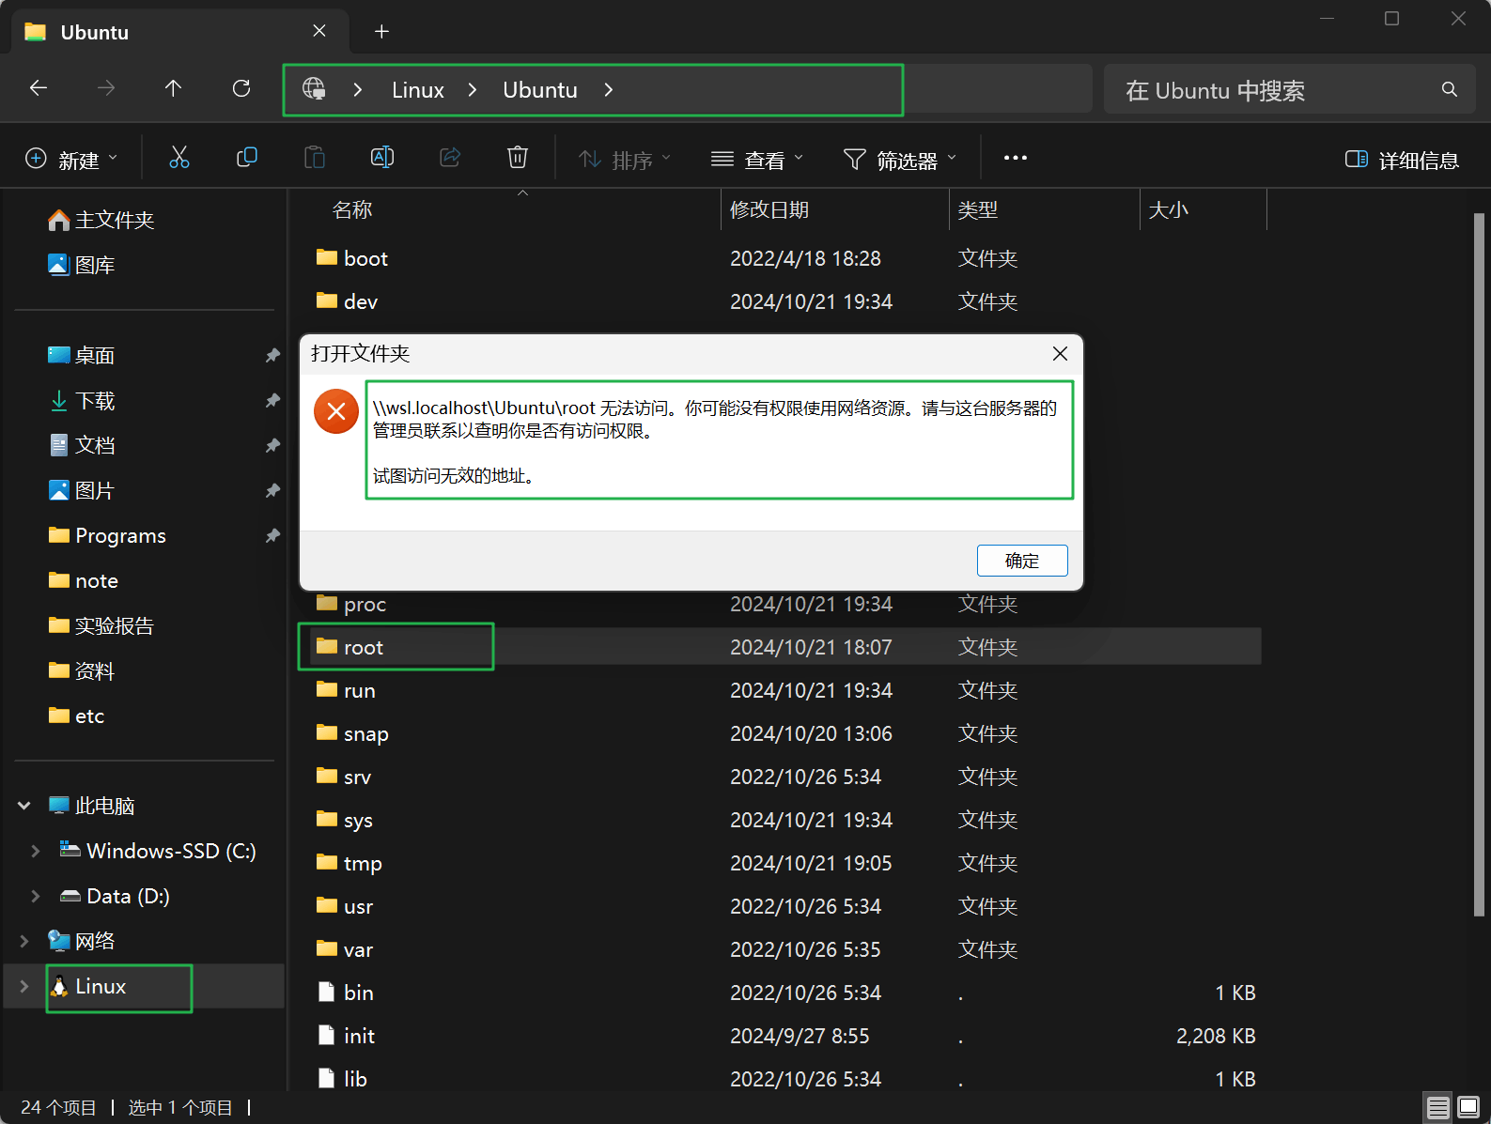1491x1124 pixels.
Task: Switch to large thumbnails view icon
Action: [x=1468, y=1108]
